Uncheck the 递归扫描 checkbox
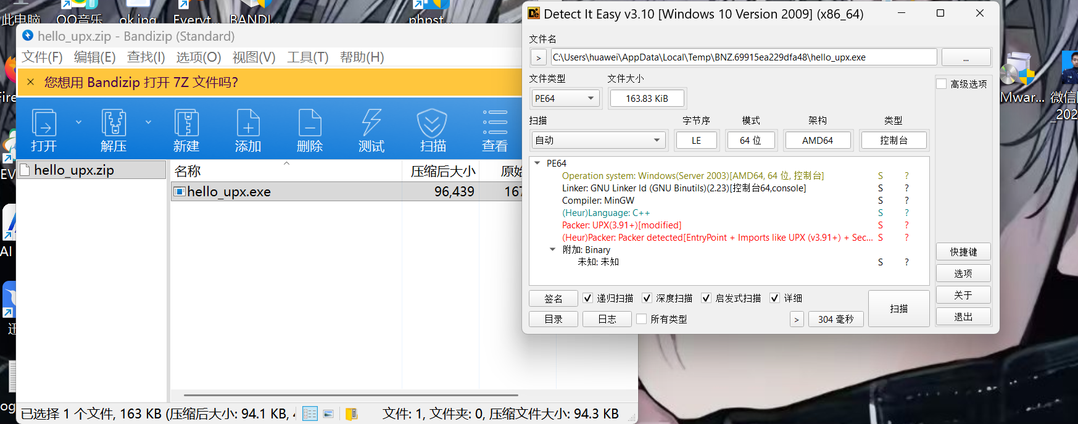1078x424 pixels. click(x=587, y=298)
